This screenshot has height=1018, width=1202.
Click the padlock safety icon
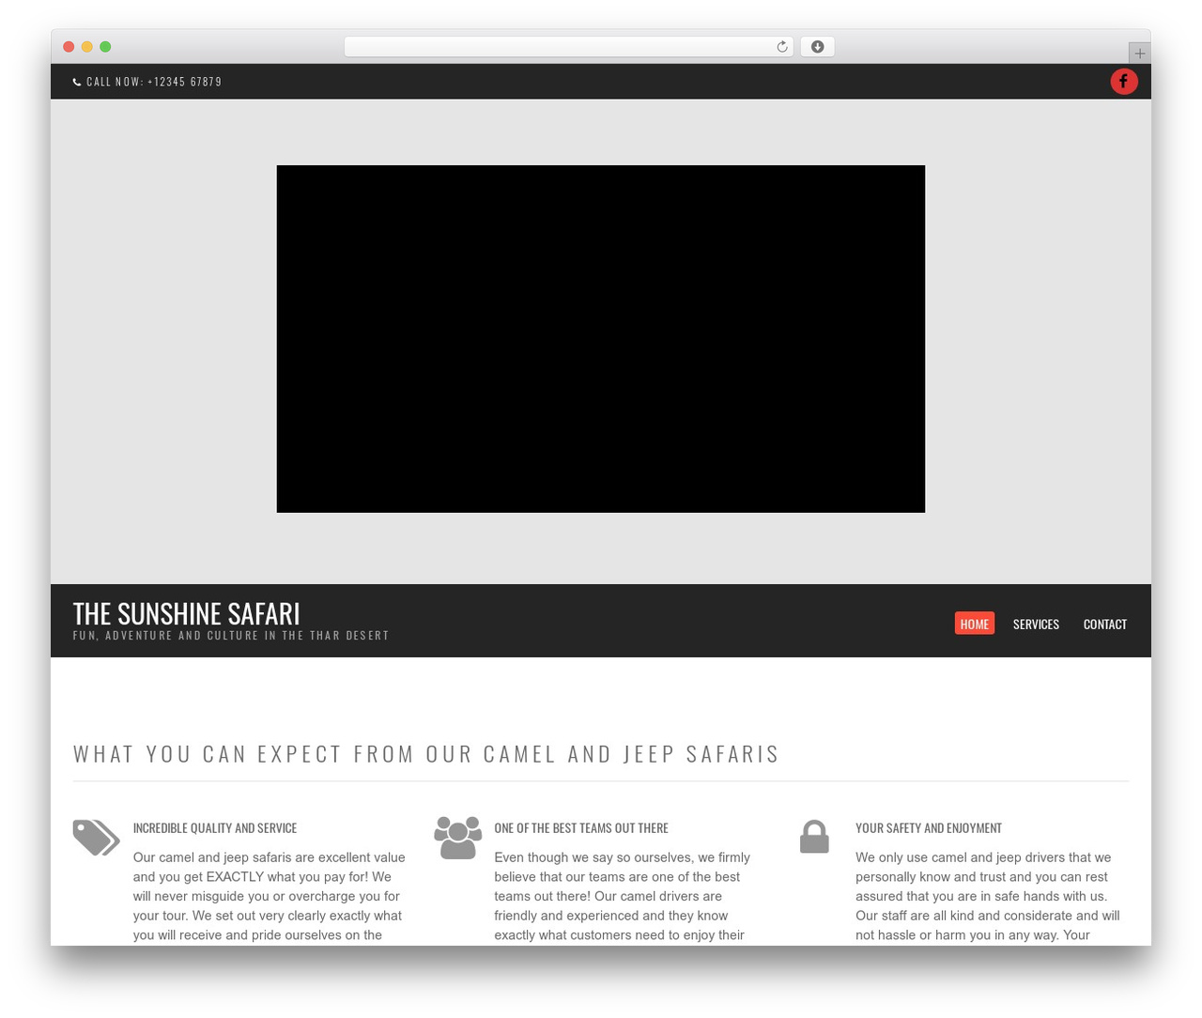click(814, 837)
